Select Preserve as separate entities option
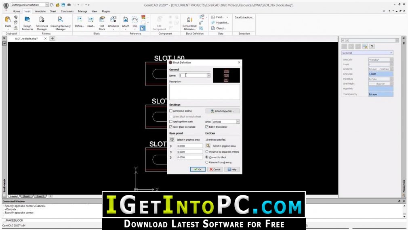The height and width of the screenshot is (230, 408). (x=207, y=151)
